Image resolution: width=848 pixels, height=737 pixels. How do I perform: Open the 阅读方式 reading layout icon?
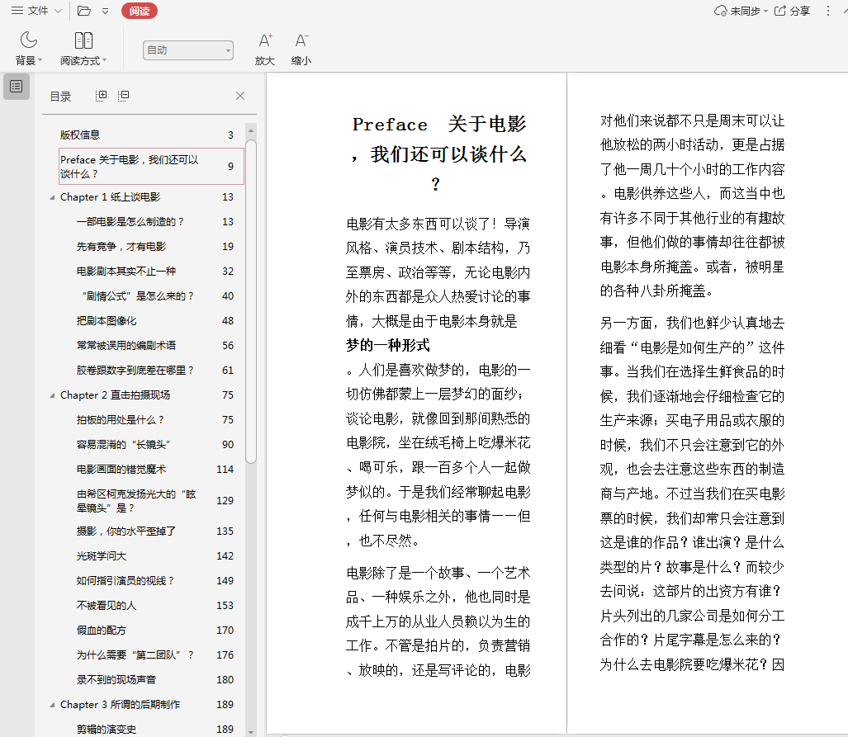coord(83,40)
